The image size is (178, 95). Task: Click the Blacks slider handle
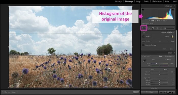(x=160, y=85)
